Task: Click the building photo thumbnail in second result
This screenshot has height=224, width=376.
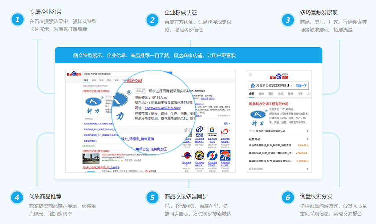Action: click(91, 158)
